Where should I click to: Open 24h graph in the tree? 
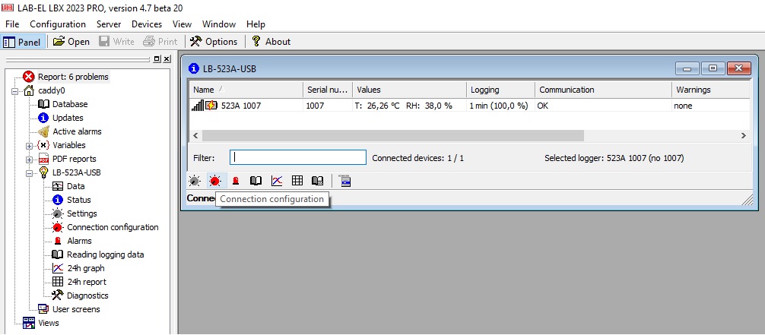pyautogui.click(x=86, y=267)
